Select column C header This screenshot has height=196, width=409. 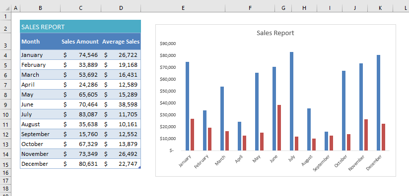click(x=80, y=8)
